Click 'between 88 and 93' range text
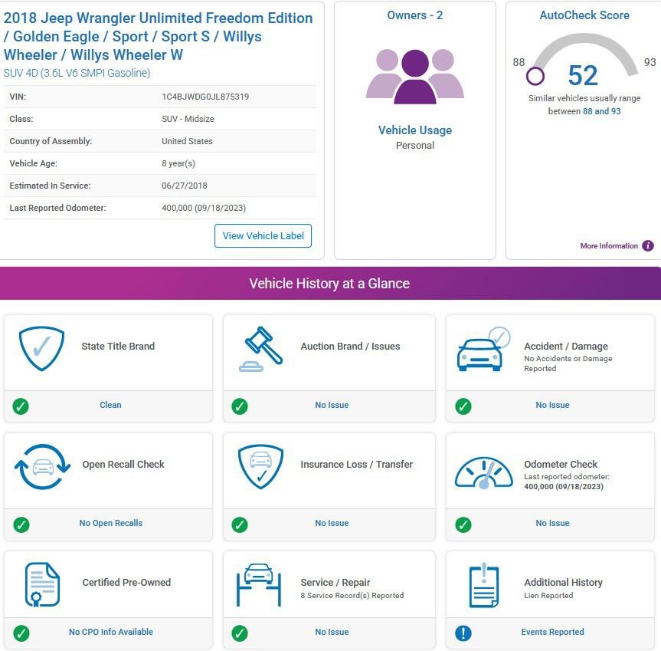This screenshot has height=651, width=661. (x=584, y=111)
